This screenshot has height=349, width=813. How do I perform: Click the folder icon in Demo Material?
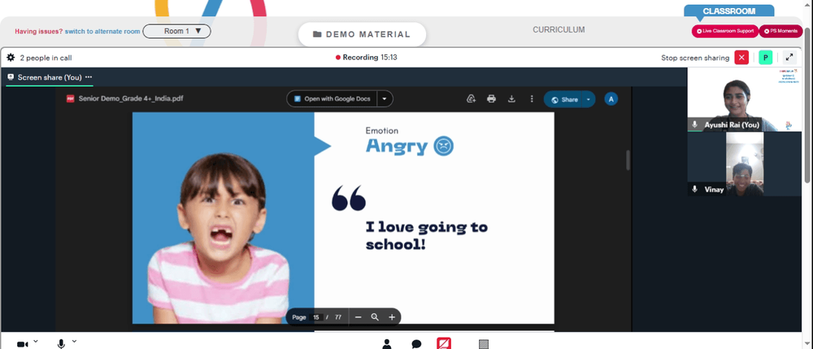click(x=317, y=34)
